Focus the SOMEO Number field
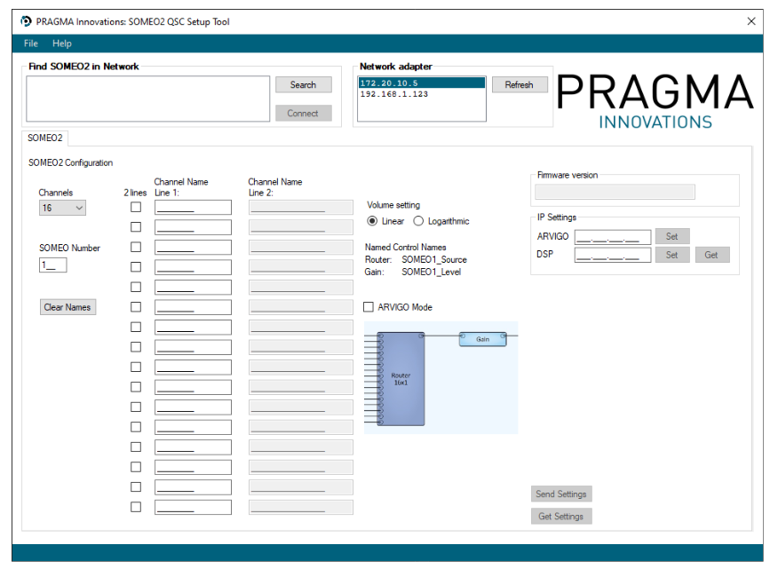This screenshot has width=770, height=569. pyautogui.click(x=52, y=265)
